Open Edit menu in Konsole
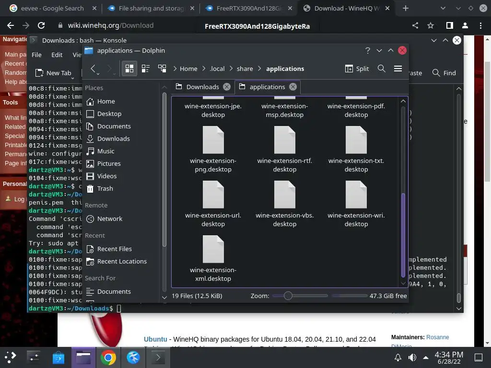Screen dimensions: 491x368 click(57, 55)
